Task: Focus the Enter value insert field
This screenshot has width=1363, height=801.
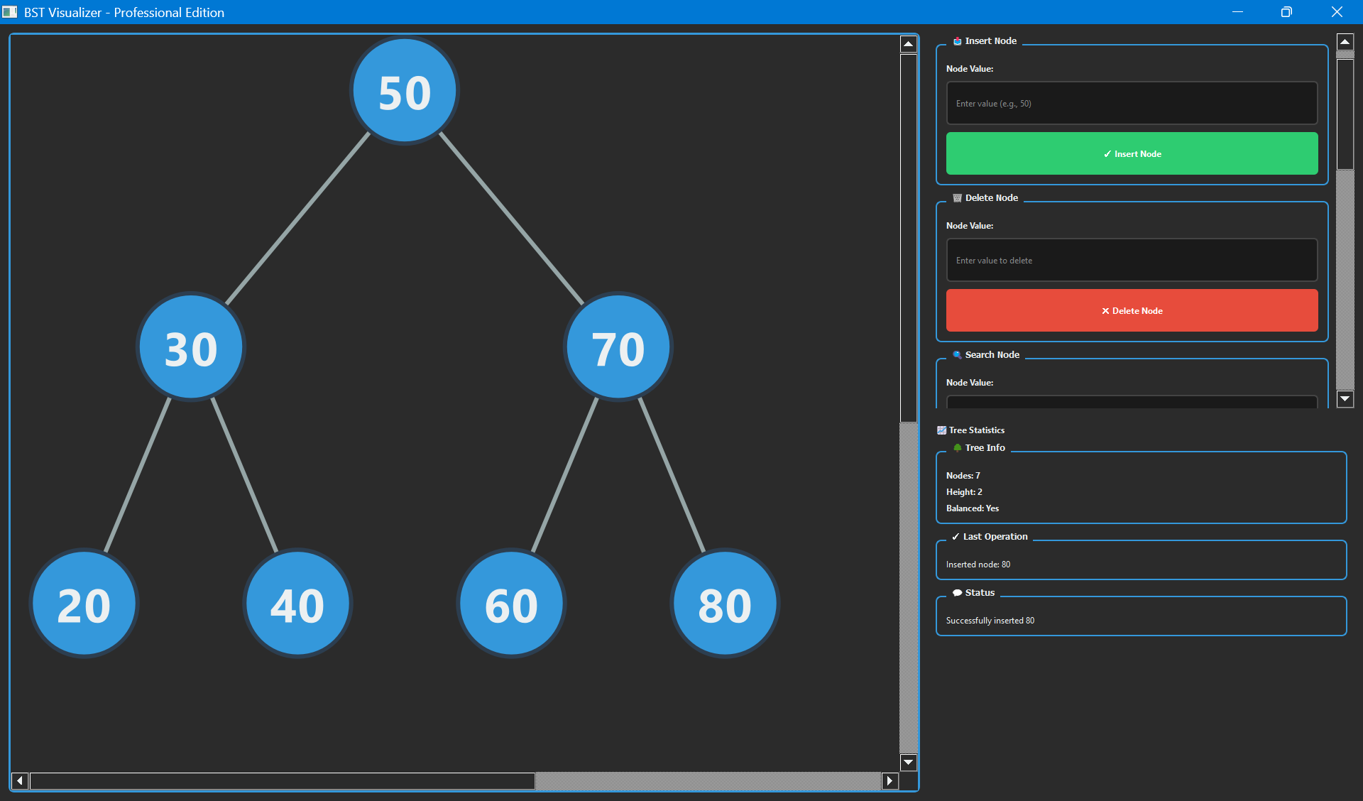Action: pyautogui.click(x=1132, y=103)
